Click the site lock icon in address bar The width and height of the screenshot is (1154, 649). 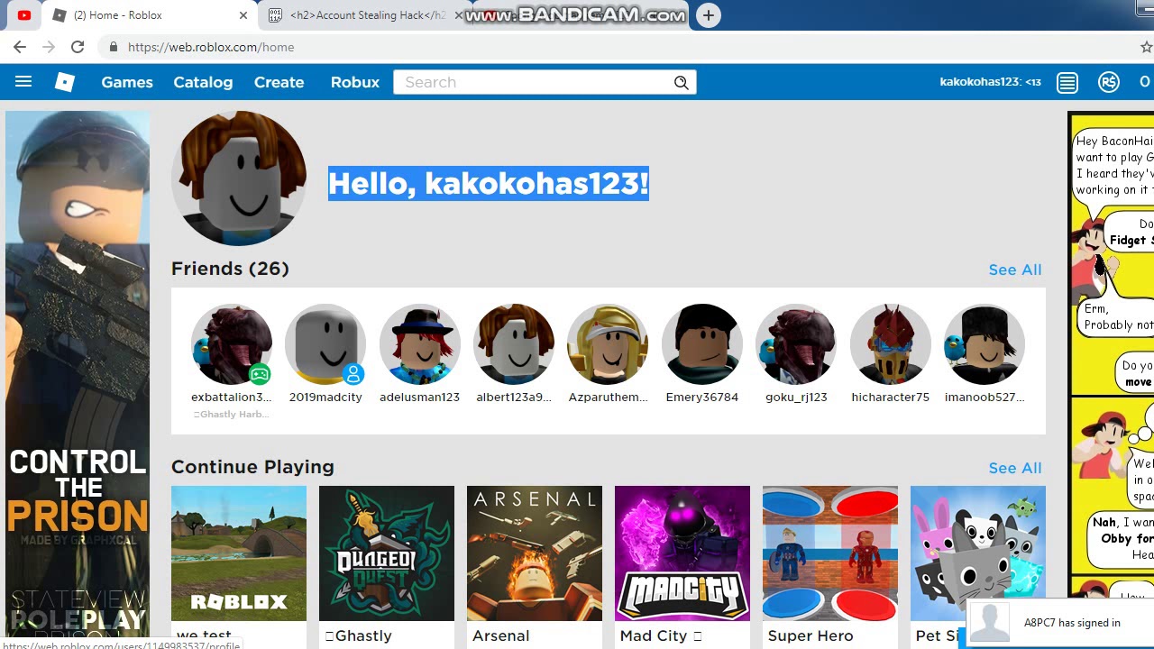pyautogui.click(x=114, y=47)
